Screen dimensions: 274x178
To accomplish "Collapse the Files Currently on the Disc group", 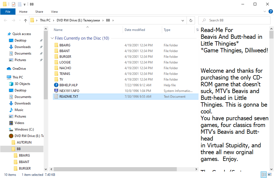I will tap(52, 38).
